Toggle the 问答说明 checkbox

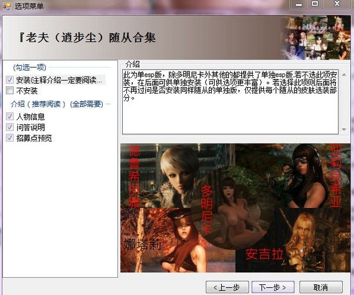coord(9,127)
